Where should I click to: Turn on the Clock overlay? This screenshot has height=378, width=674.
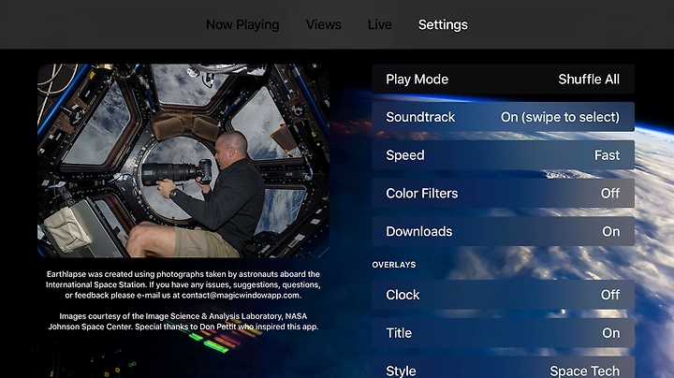pos(503,295)
